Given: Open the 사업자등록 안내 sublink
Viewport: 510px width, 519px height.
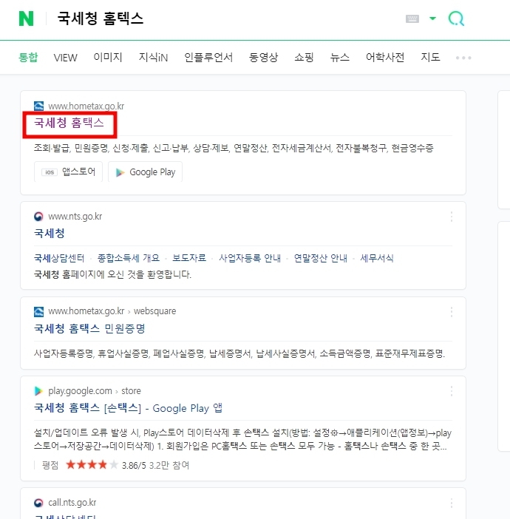Looking at the screenshot, I should tap(250, 258).
